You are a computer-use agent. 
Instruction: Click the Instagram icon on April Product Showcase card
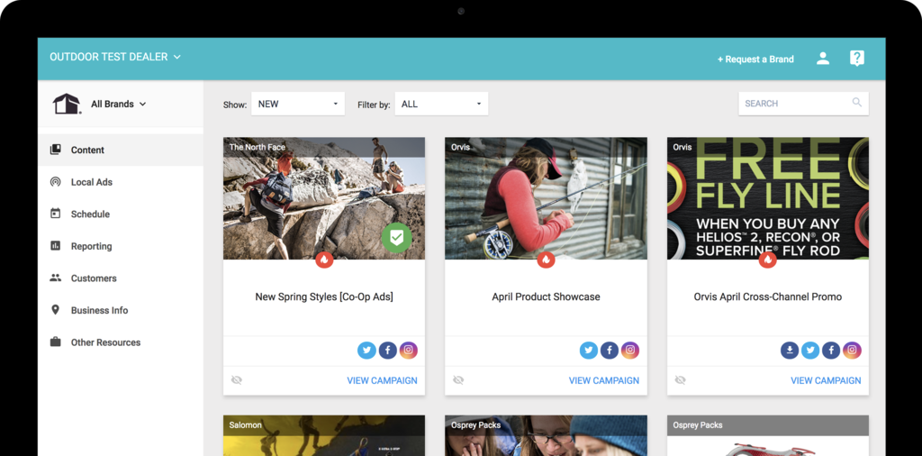630,351
